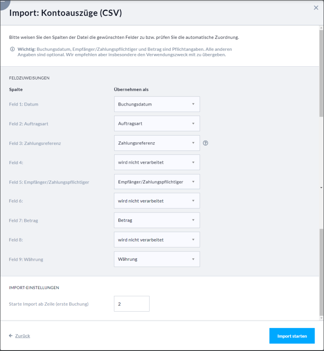The image size is (324, 351).
Task: Open the Währung dropdown for Feld 9
Action: click(x=157, y=259)
